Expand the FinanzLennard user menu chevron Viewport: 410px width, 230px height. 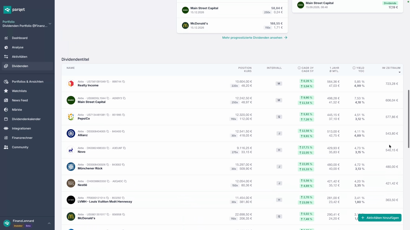click(49, 223)
